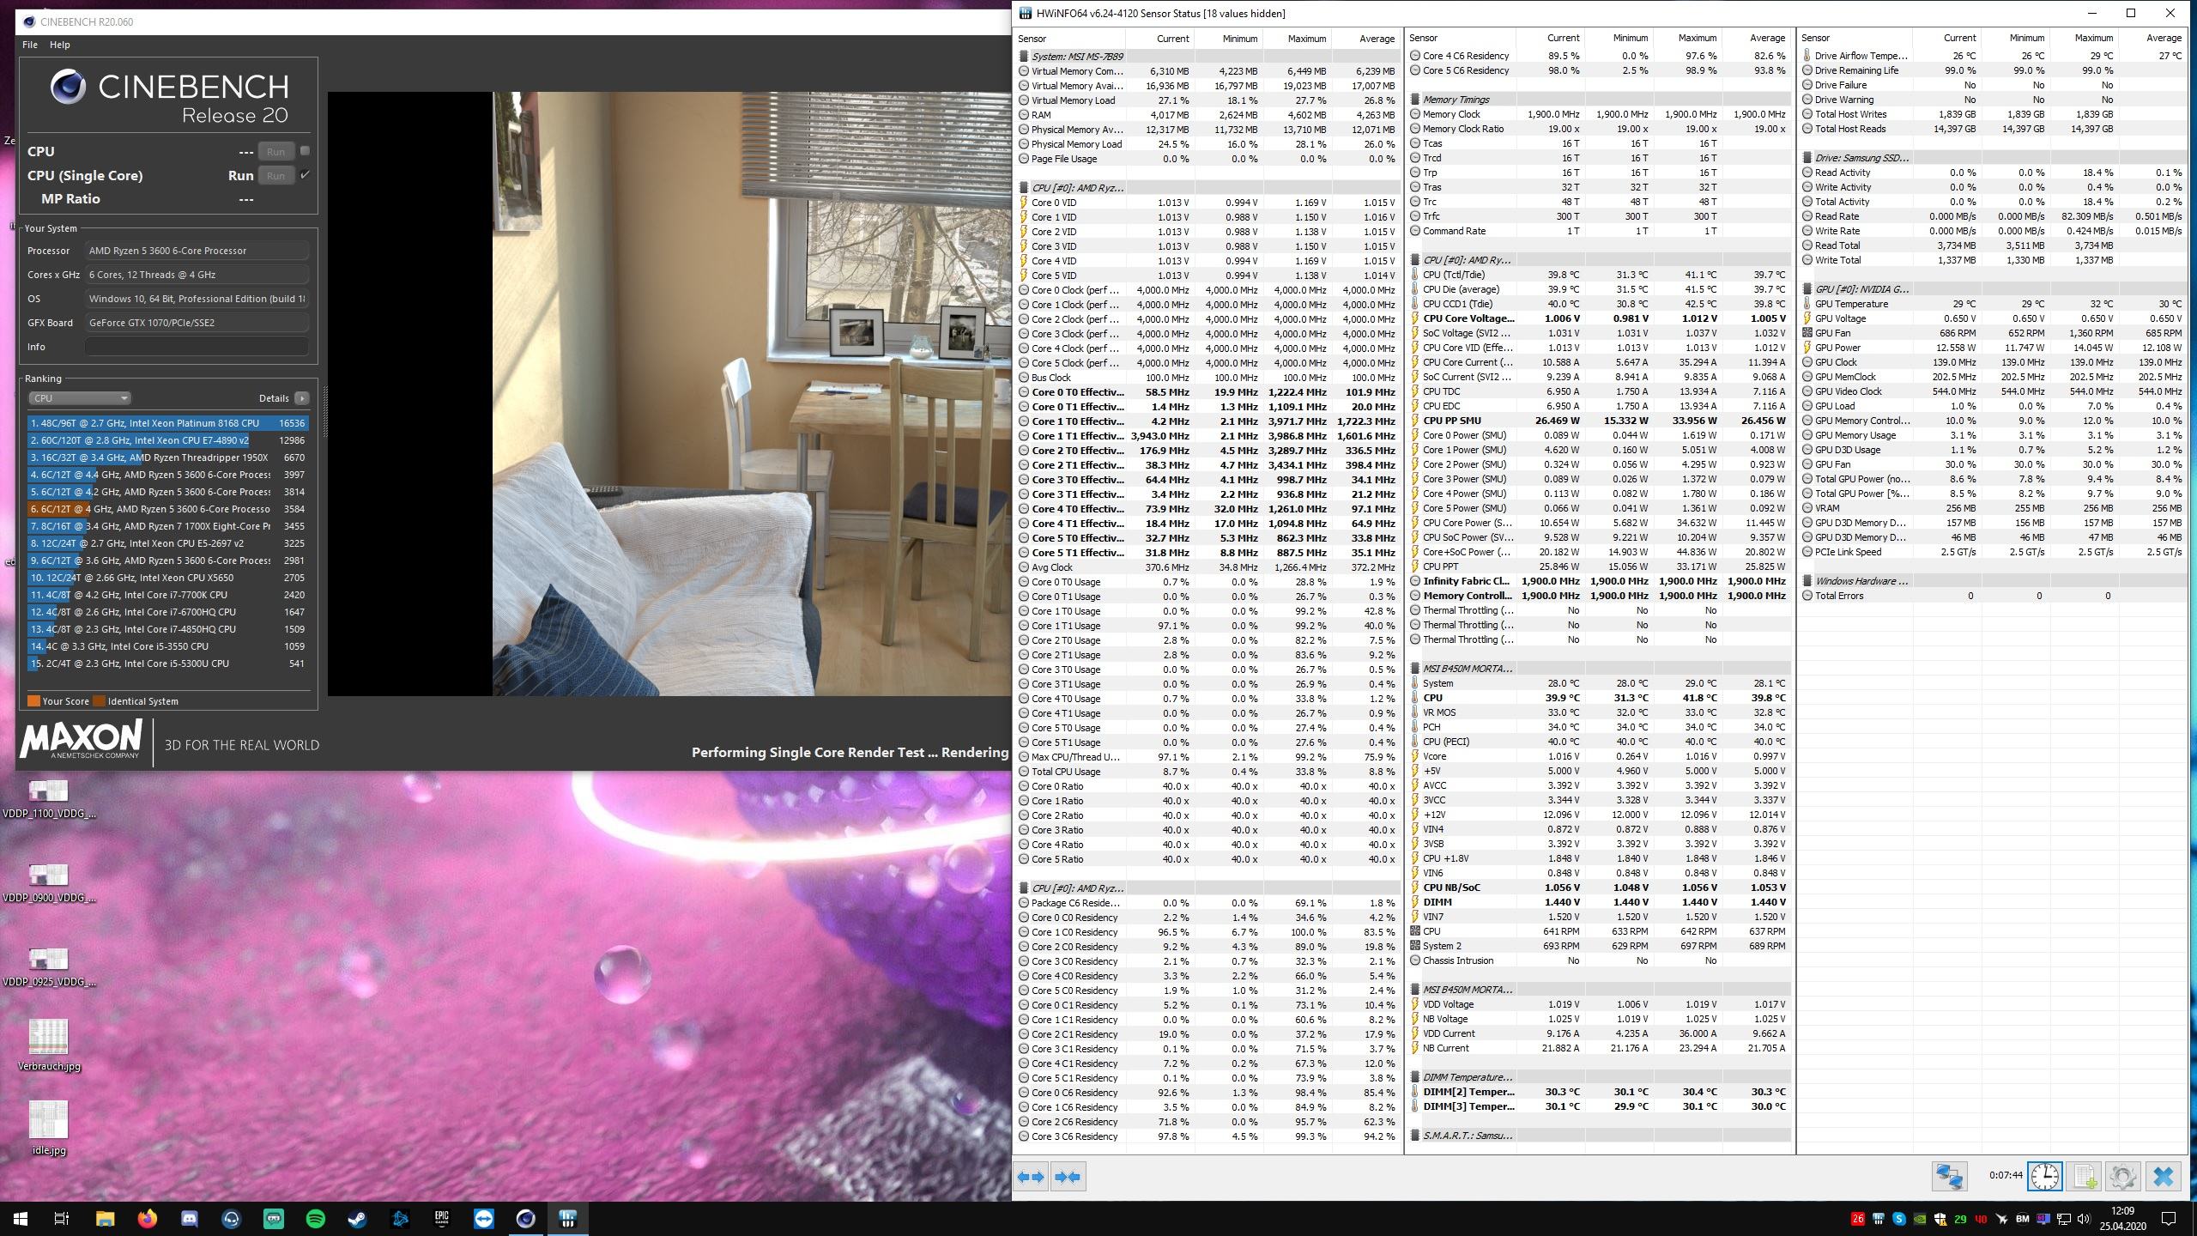Click the start logging sheet icon
2197x1236 pixels.
(x=2084, y=1176)
